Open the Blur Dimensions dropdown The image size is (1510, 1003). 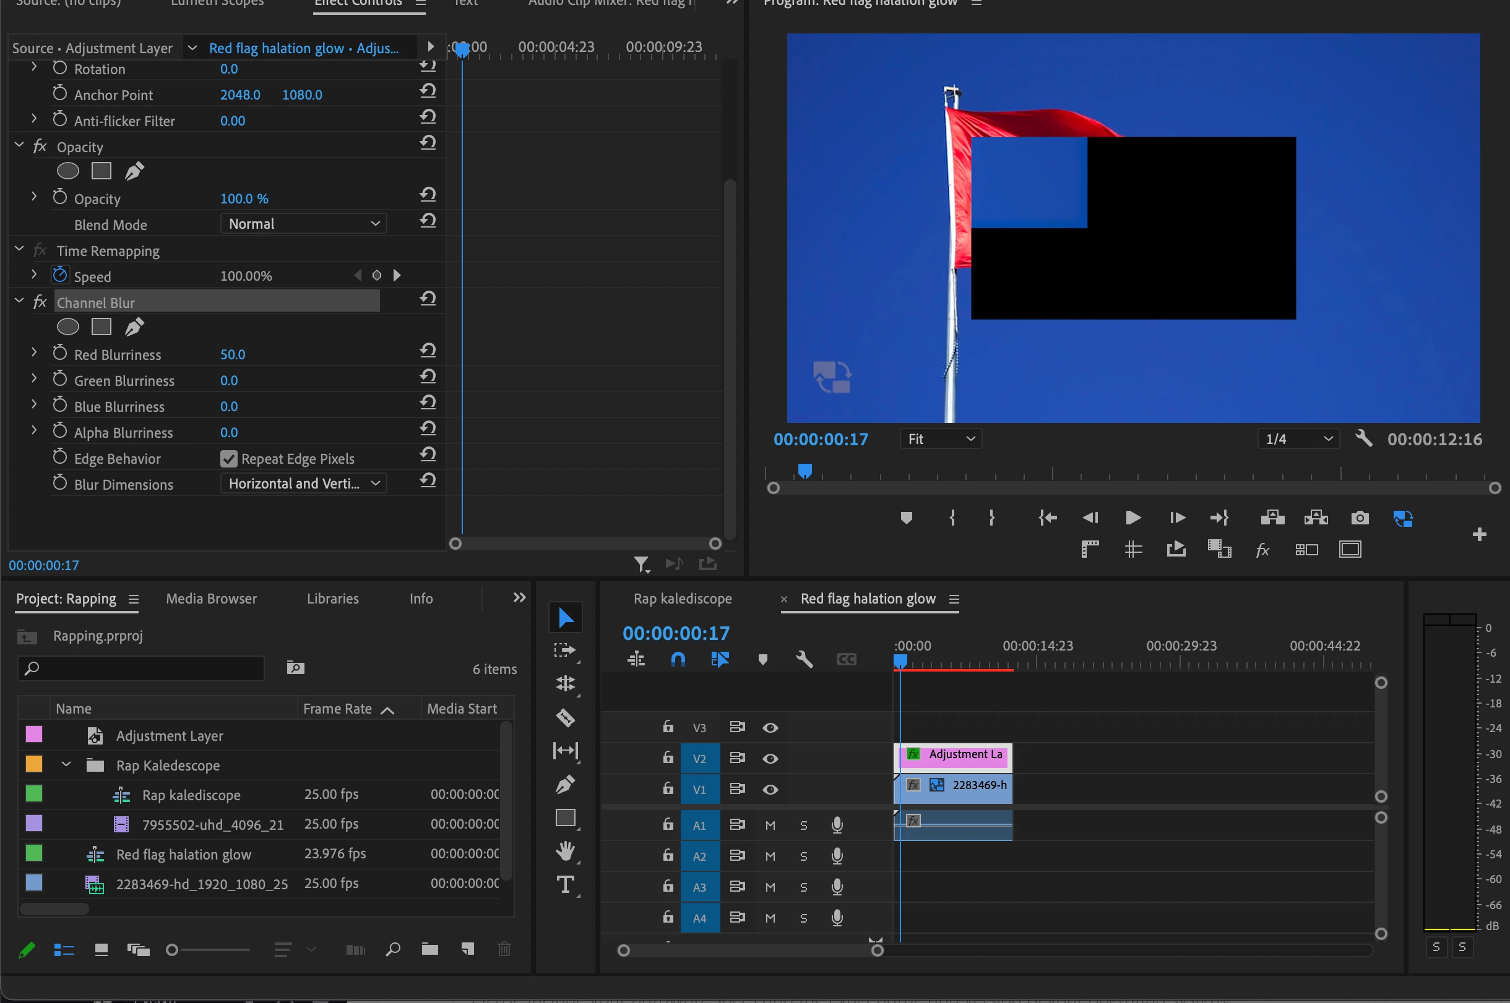(303, 484)
